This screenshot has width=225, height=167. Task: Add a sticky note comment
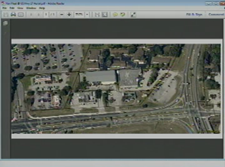[x=115, y=15]
